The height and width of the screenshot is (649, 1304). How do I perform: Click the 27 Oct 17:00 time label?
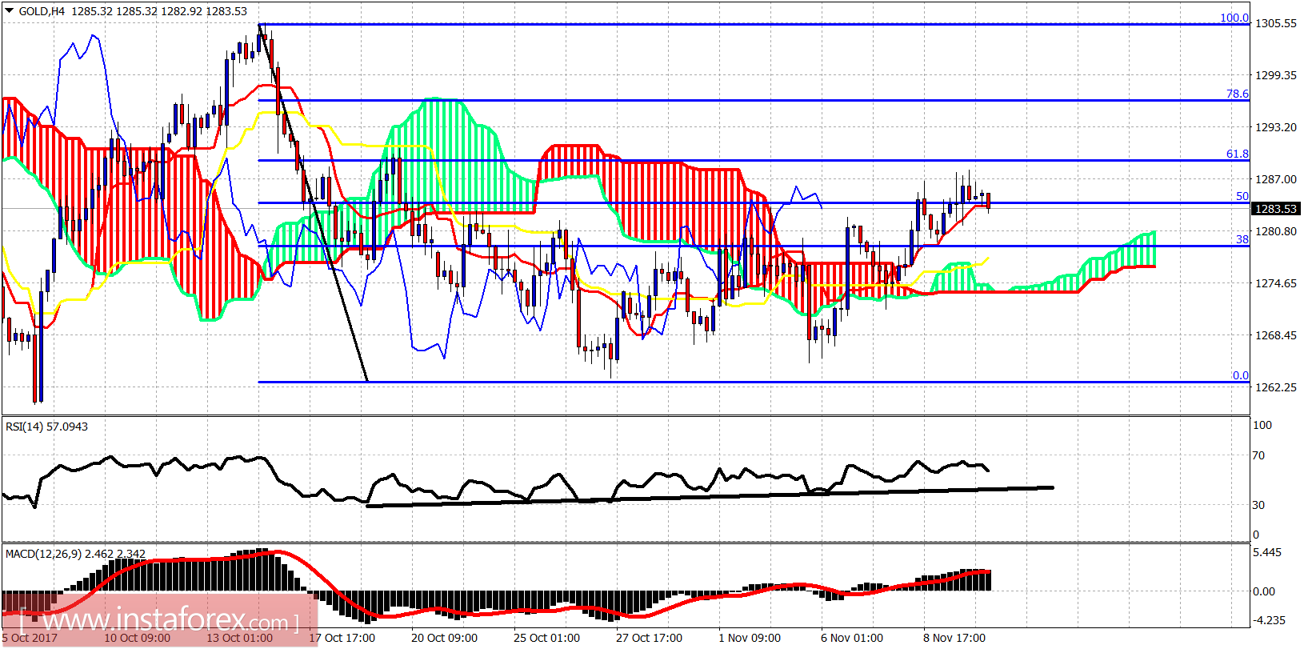point(649,638)
